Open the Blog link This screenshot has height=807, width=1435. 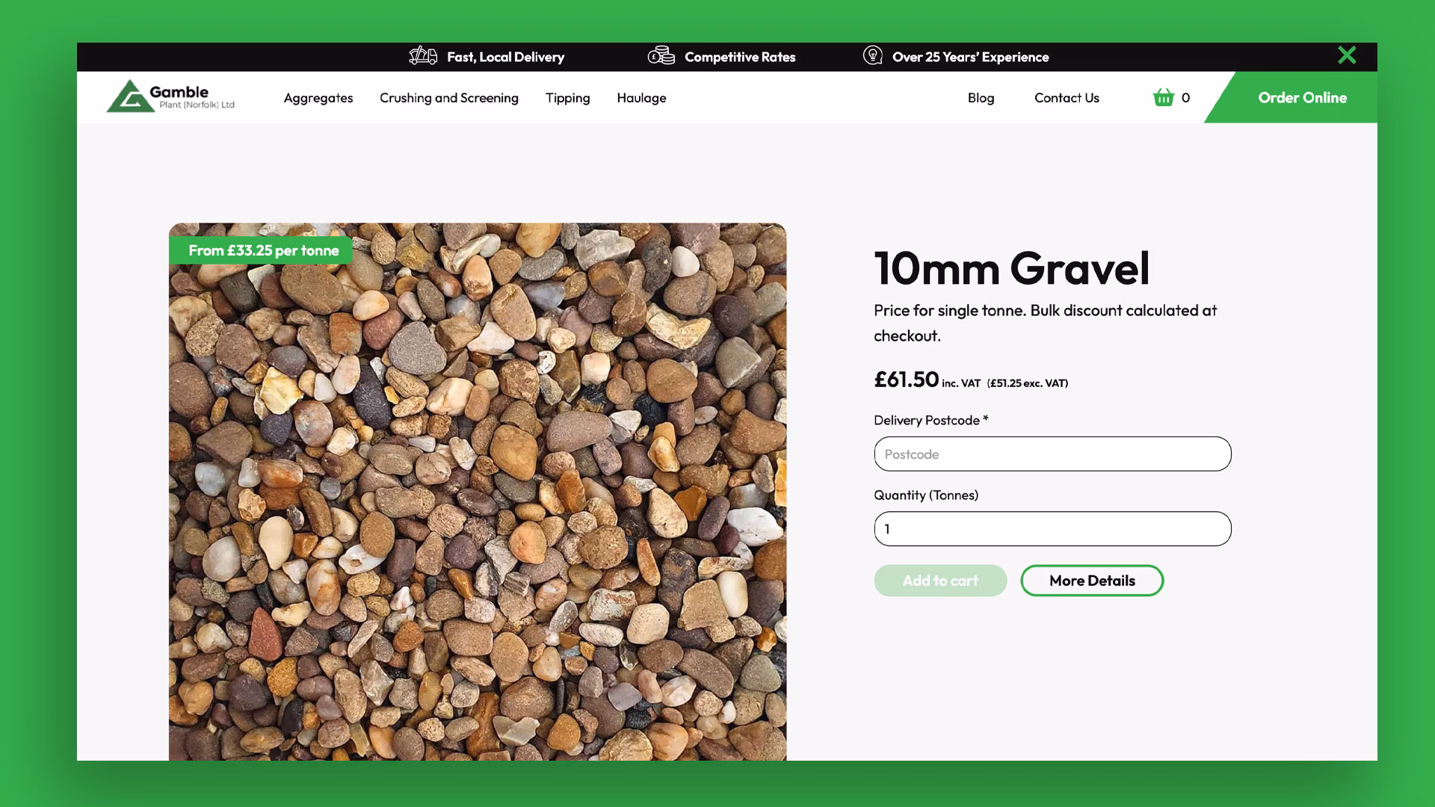coord(981,98)
